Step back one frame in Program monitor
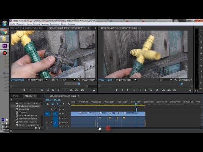Viewport: 203px width, 152px height. click(140, 90)
